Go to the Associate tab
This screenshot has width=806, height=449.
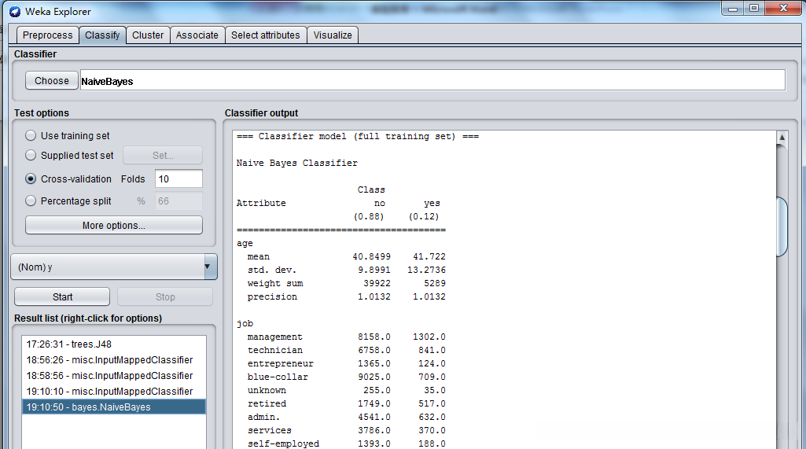(197, 35)
